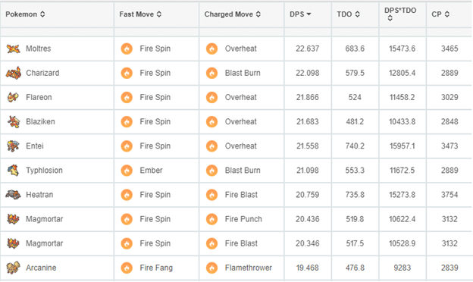Click the Heatran sprite icon

tap(14, 195)
